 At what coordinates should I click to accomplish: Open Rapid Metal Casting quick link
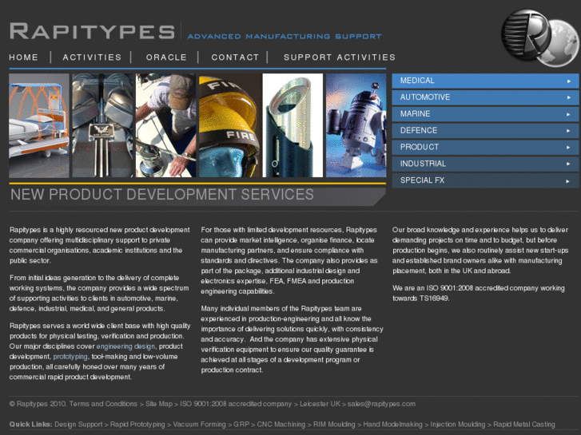pyautogui.click(x=524, y=425)
